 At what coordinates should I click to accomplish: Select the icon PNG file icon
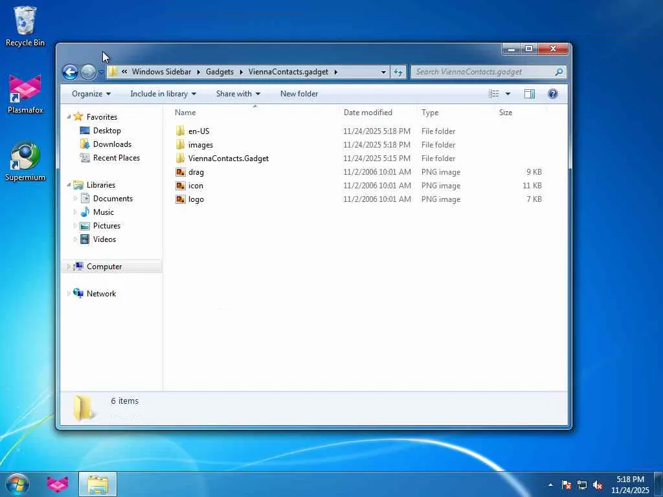coord(181,186)
